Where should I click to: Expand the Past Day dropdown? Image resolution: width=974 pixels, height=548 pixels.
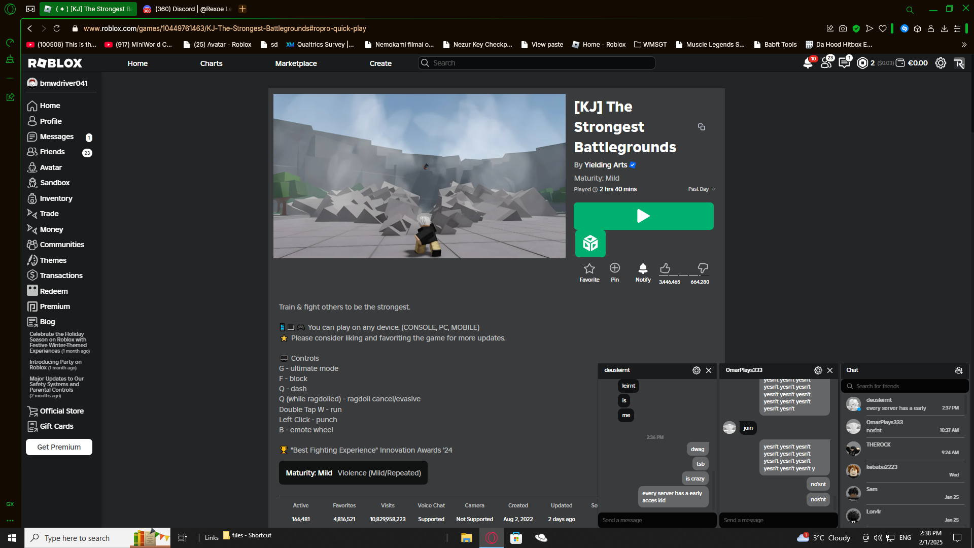[702, 189]
